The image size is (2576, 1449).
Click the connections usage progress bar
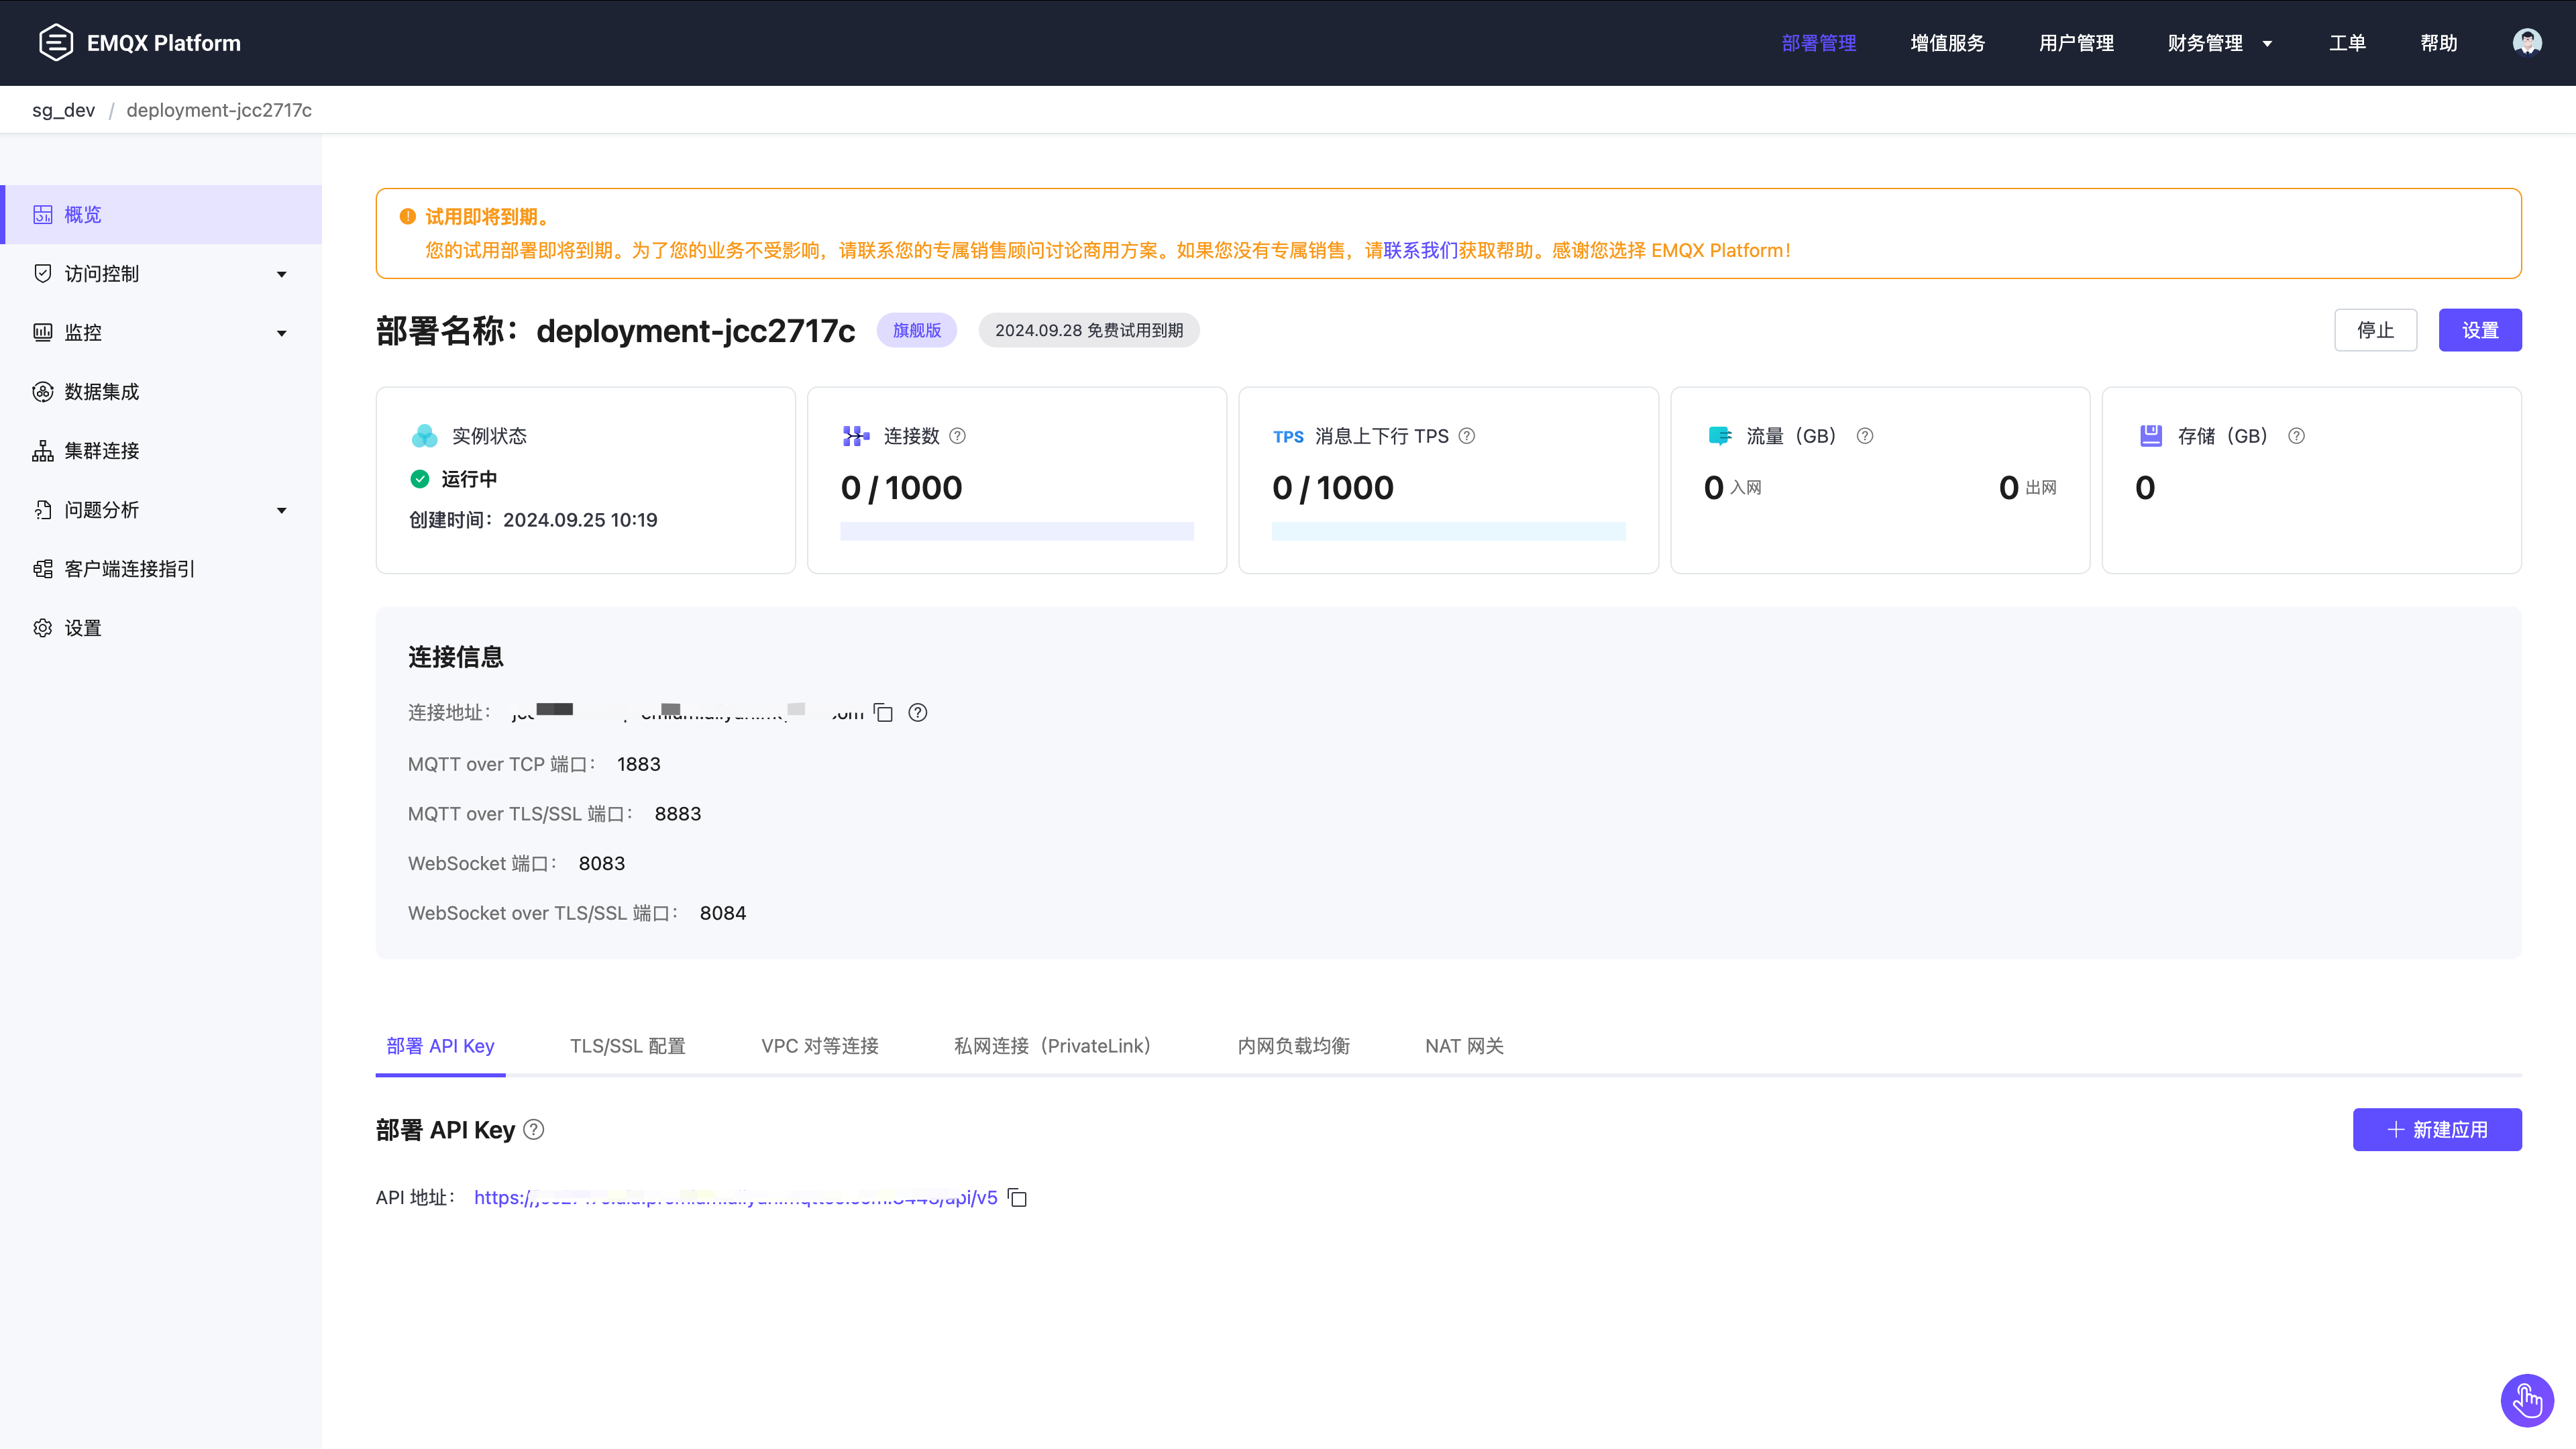pyautogui.click(x=1016, y=531)
